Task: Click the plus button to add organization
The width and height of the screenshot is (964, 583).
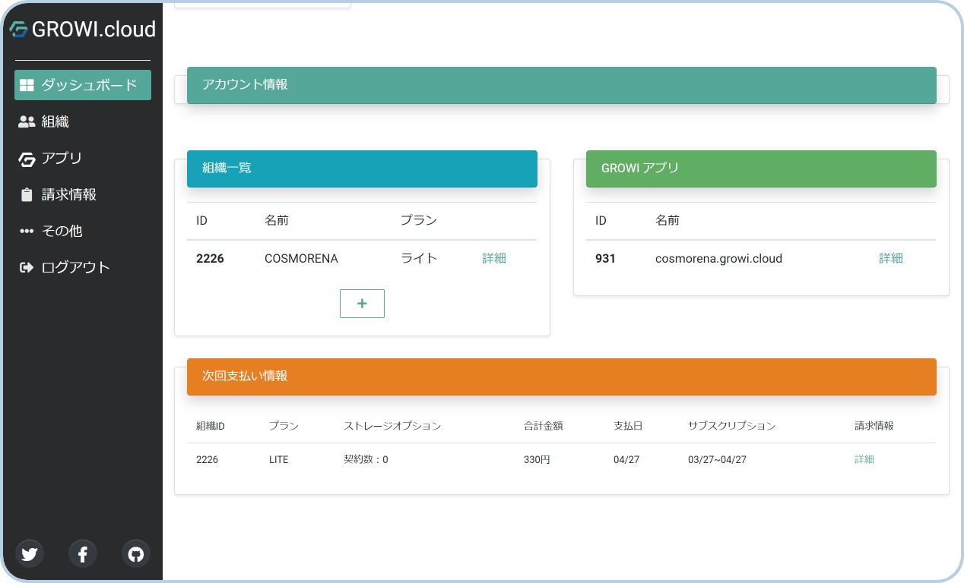Action: pyautogui.click(x=362, y=304)
